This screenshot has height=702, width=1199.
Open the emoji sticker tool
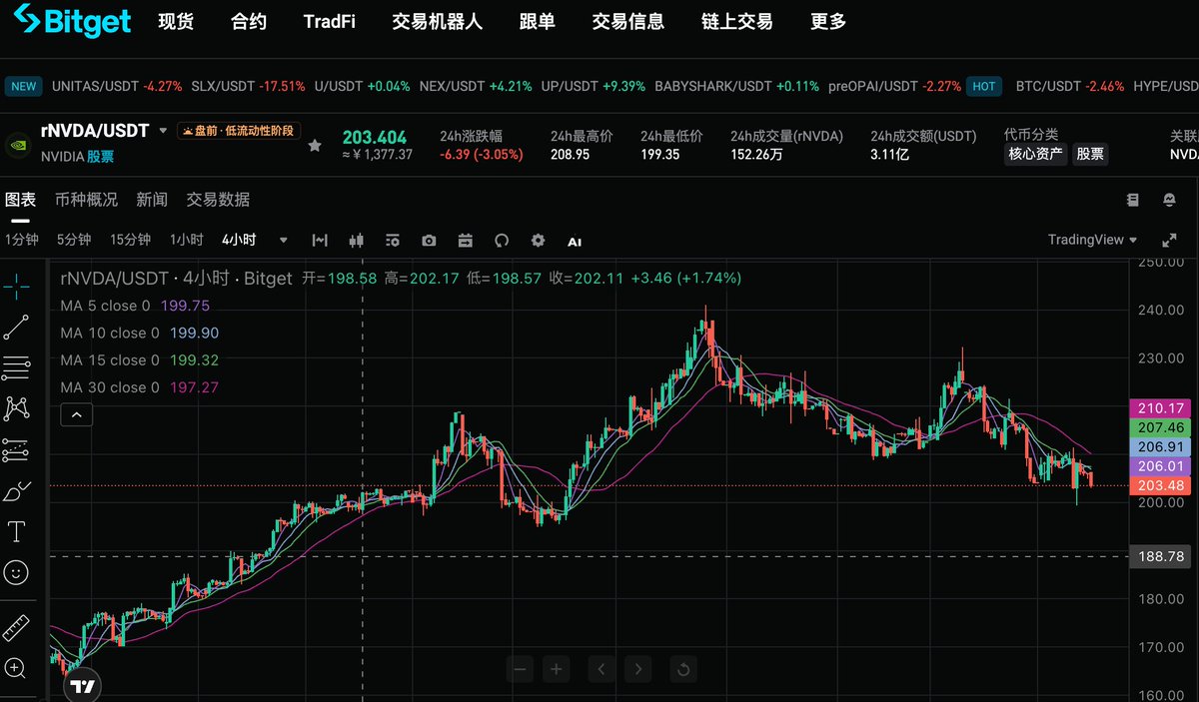[x=16, y=572]
